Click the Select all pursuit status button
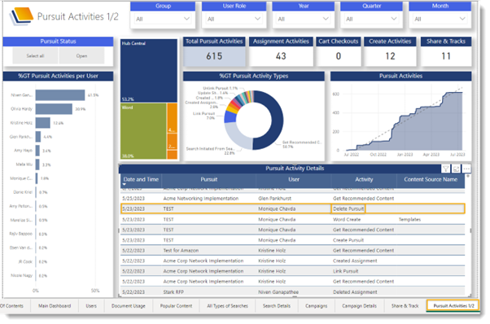The height and width of the screenshot is (324, 490). (x=35, y=56)
